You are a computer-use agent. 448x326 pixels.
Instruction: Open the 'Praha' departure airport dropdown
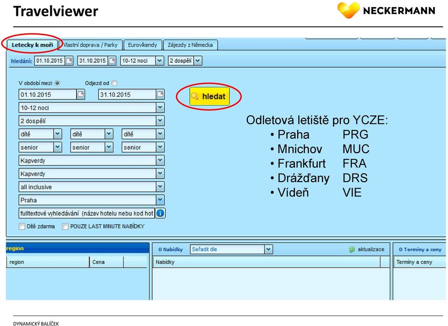tap(160, 199)
